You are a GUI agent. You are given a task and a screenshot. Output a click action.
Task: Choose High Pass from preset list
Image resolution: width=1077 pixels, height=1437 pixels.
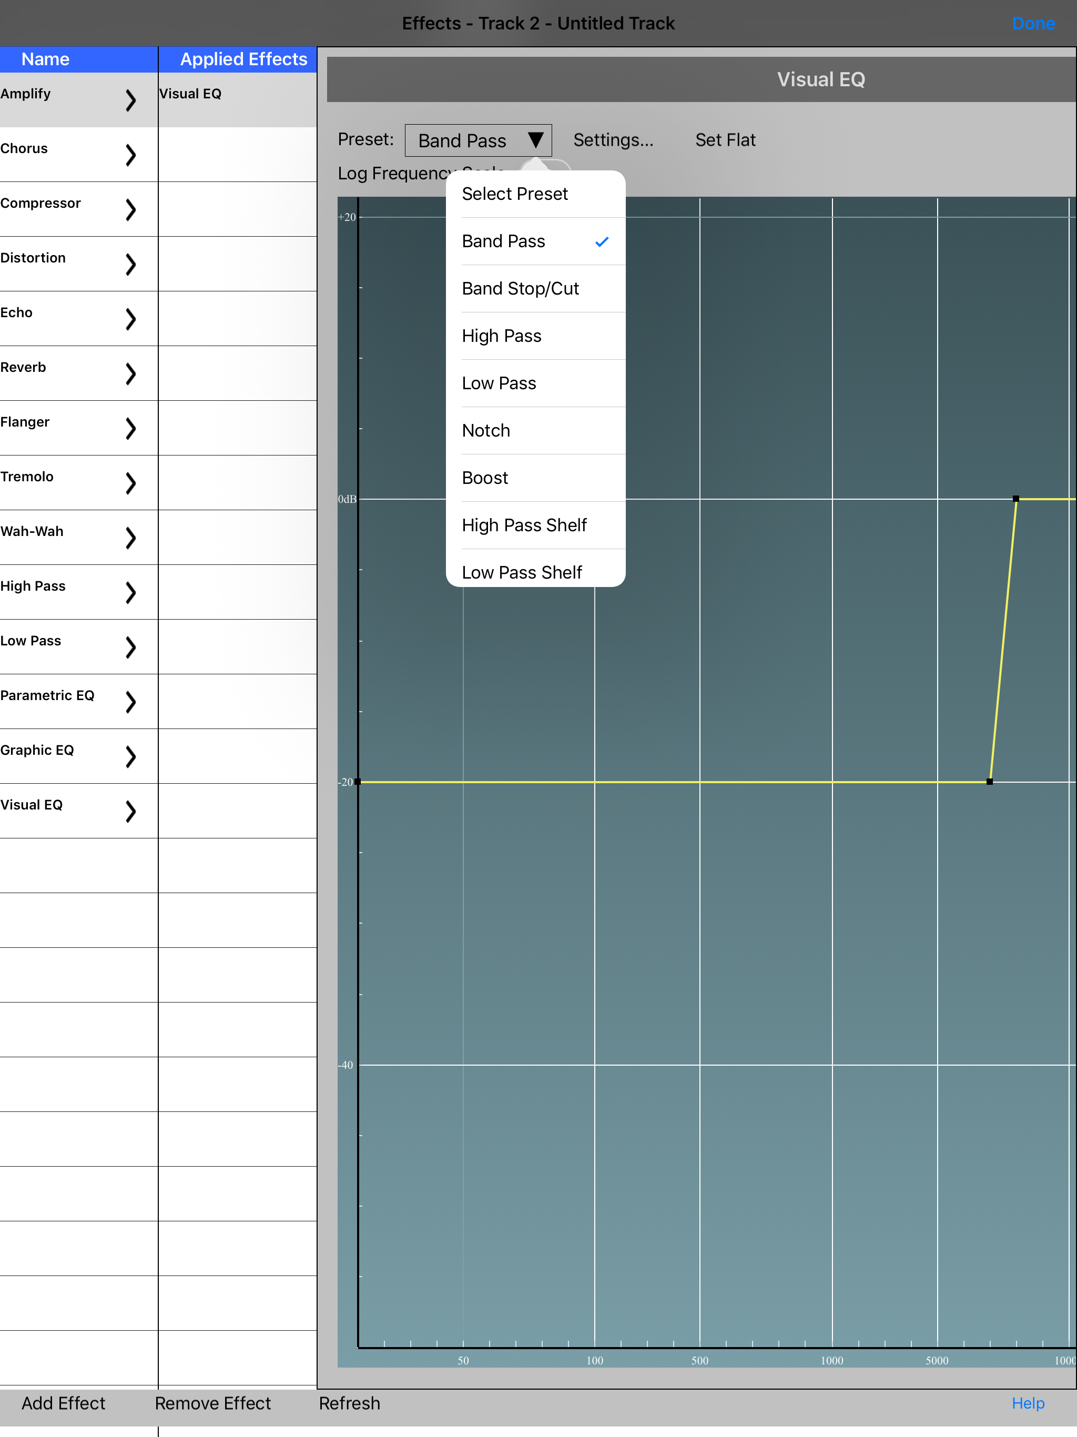(502, 336)
